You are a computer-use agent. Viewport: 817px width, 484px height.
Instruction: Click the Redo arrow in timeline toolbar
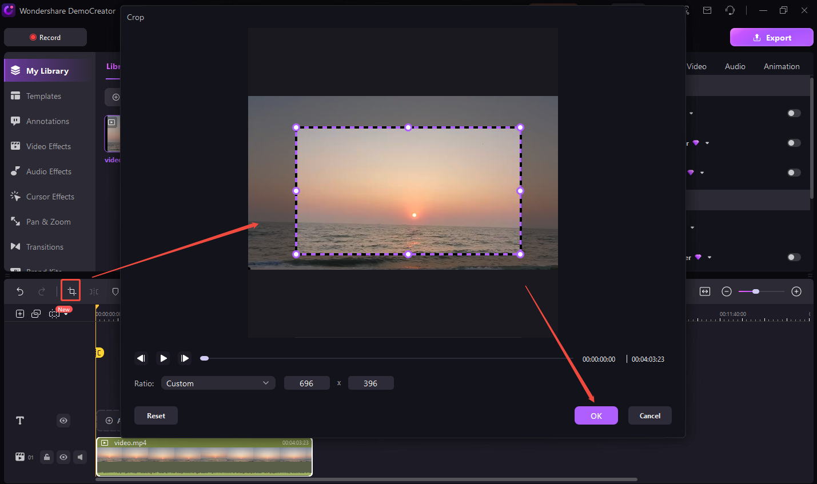[42, 291]
